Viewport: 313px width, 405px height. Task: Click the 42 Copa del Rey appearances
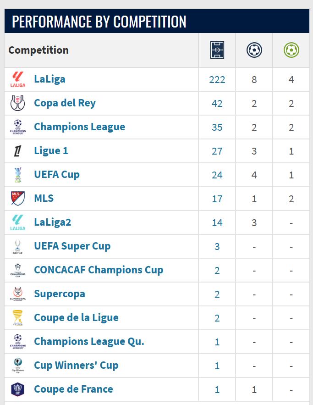217,104
